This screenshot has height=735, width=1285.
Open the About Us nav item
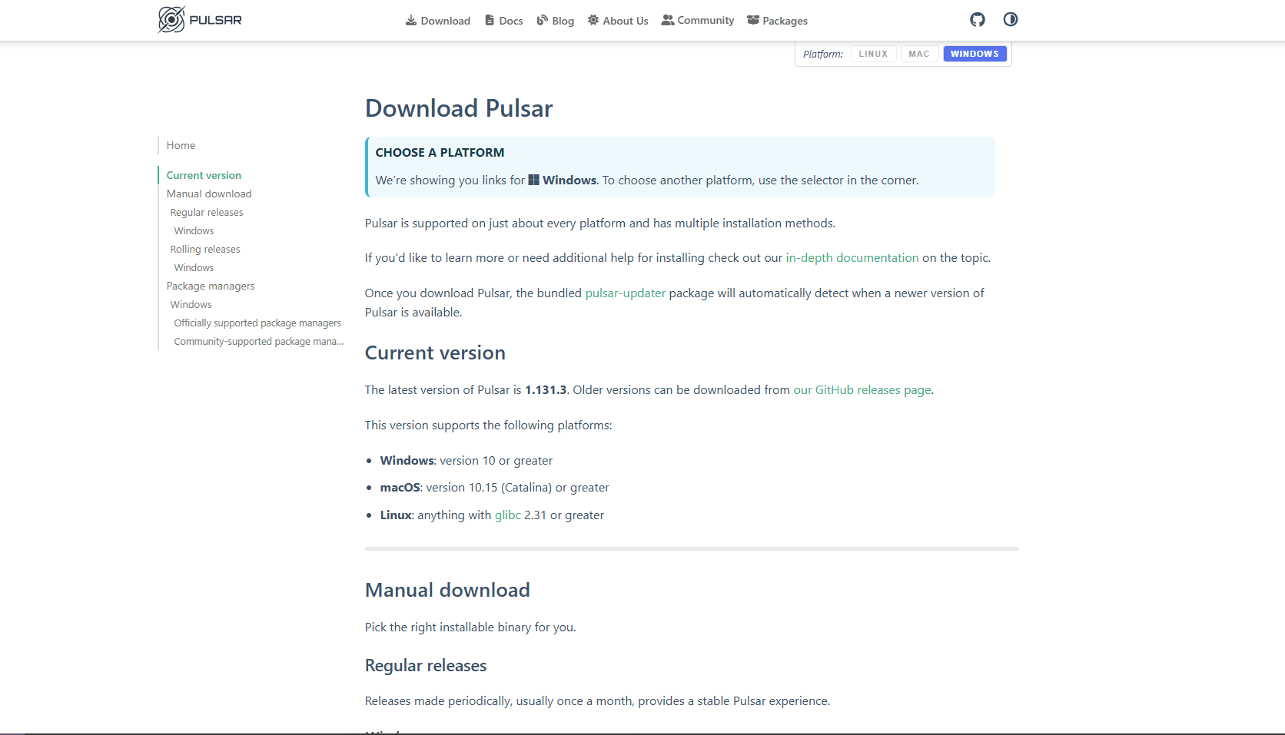pyautogui.click(x=618, y=21)
